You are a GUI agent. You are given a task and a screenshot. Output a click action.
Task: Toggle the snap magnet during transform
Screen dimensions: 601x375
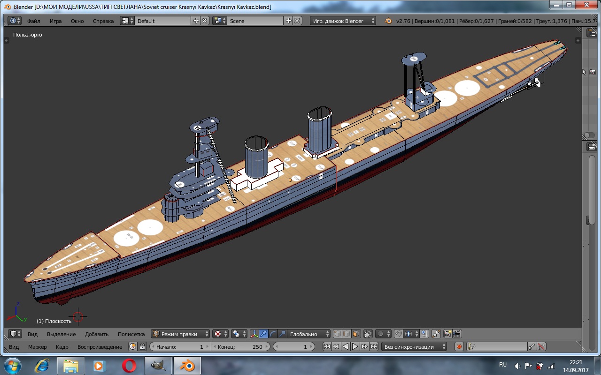pyautogui.click(x=398, y=334)
